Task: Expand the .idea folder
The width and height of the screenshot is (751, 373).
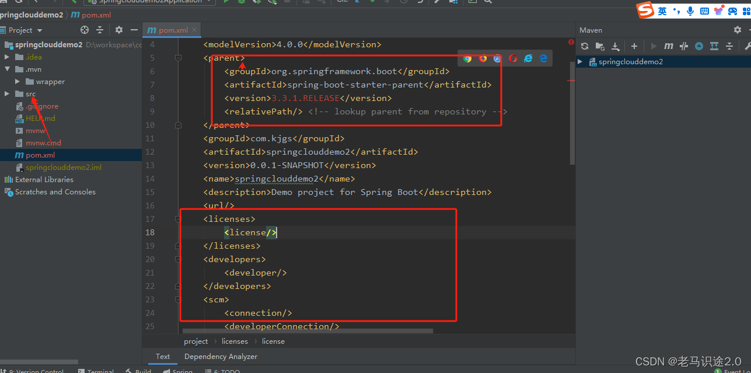Action: pyautogui.click(x=7, y=57)
